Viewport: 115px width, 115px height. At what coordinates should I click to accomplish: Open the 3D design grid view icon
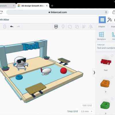(x=102, y=20)
